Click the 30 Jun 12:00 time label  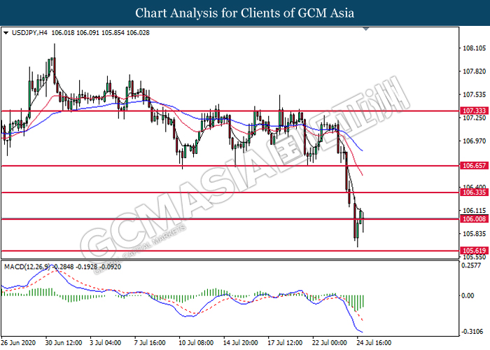click(x=64, y=343)
